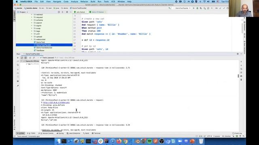Open the Build tool window
The height and width of the screenshot is (145, 259).
click(x=86, y=133)
